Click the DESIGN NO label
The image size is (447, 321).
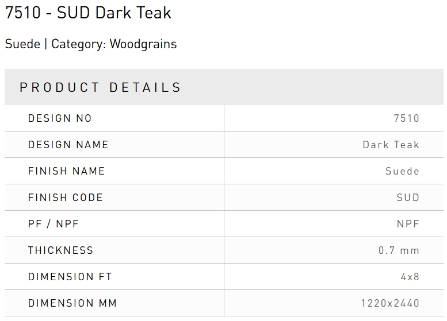[x=60, y=118]
